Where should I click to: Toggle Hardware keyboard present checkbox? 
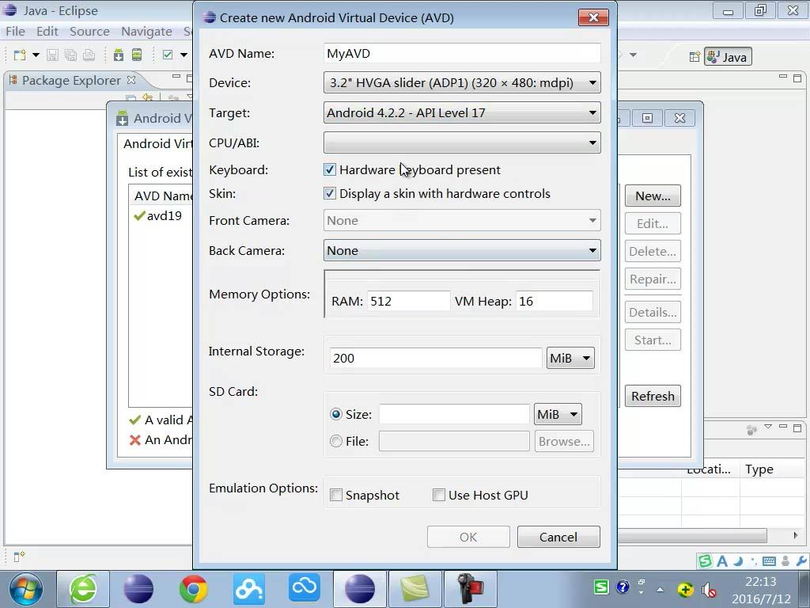point(330,169)
